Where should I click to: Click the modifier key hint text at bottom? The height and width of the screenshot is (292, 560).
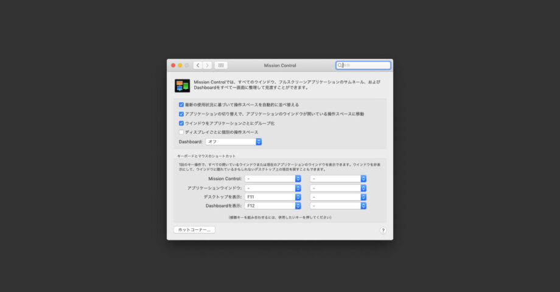(280, 217)
